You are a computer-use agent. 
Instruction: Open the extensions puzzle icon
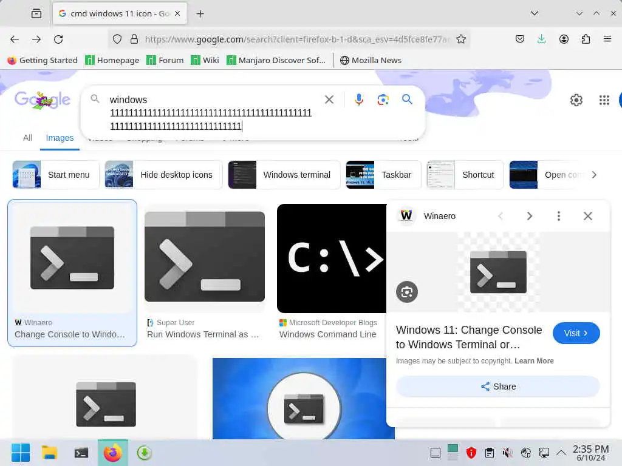(586, 39)
